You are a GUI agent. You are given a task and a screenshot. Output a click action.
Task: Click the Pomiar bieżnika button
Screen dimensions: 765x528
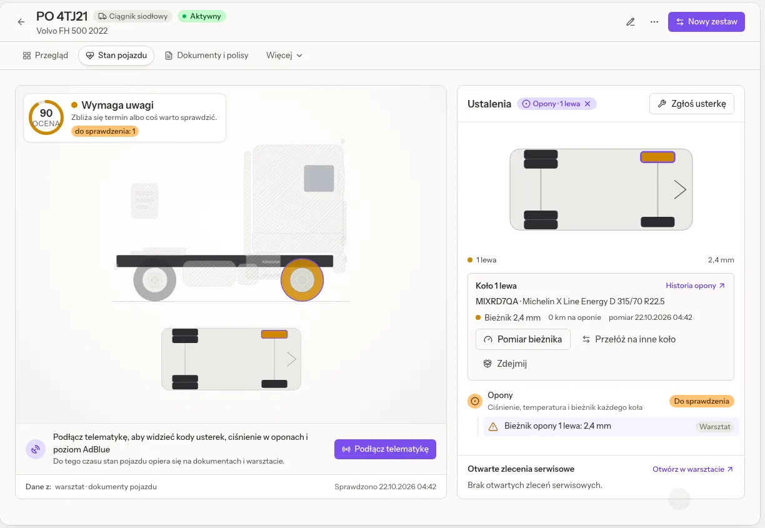pyautogui.click(x=523, y=339)
